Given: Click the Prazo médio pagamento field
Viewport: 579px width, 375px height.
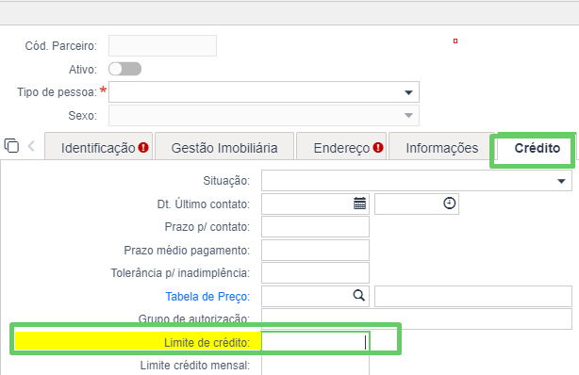Looking at the screenshot, I should click(x=315, y=251).
